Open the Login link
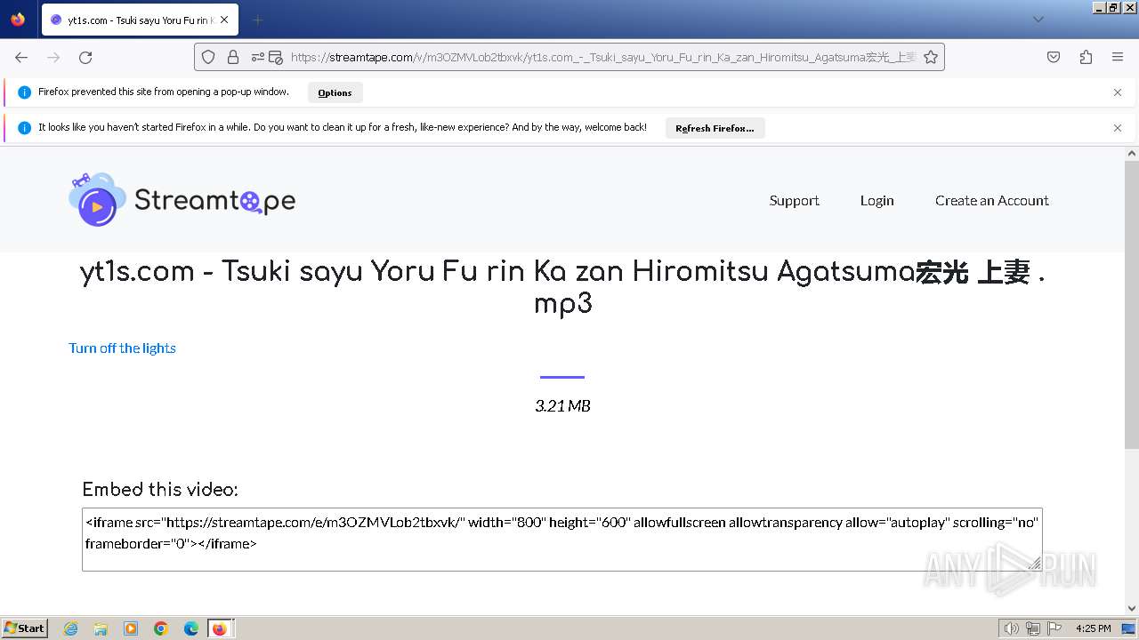This screenshot has width=1139, height=640. 876,200
